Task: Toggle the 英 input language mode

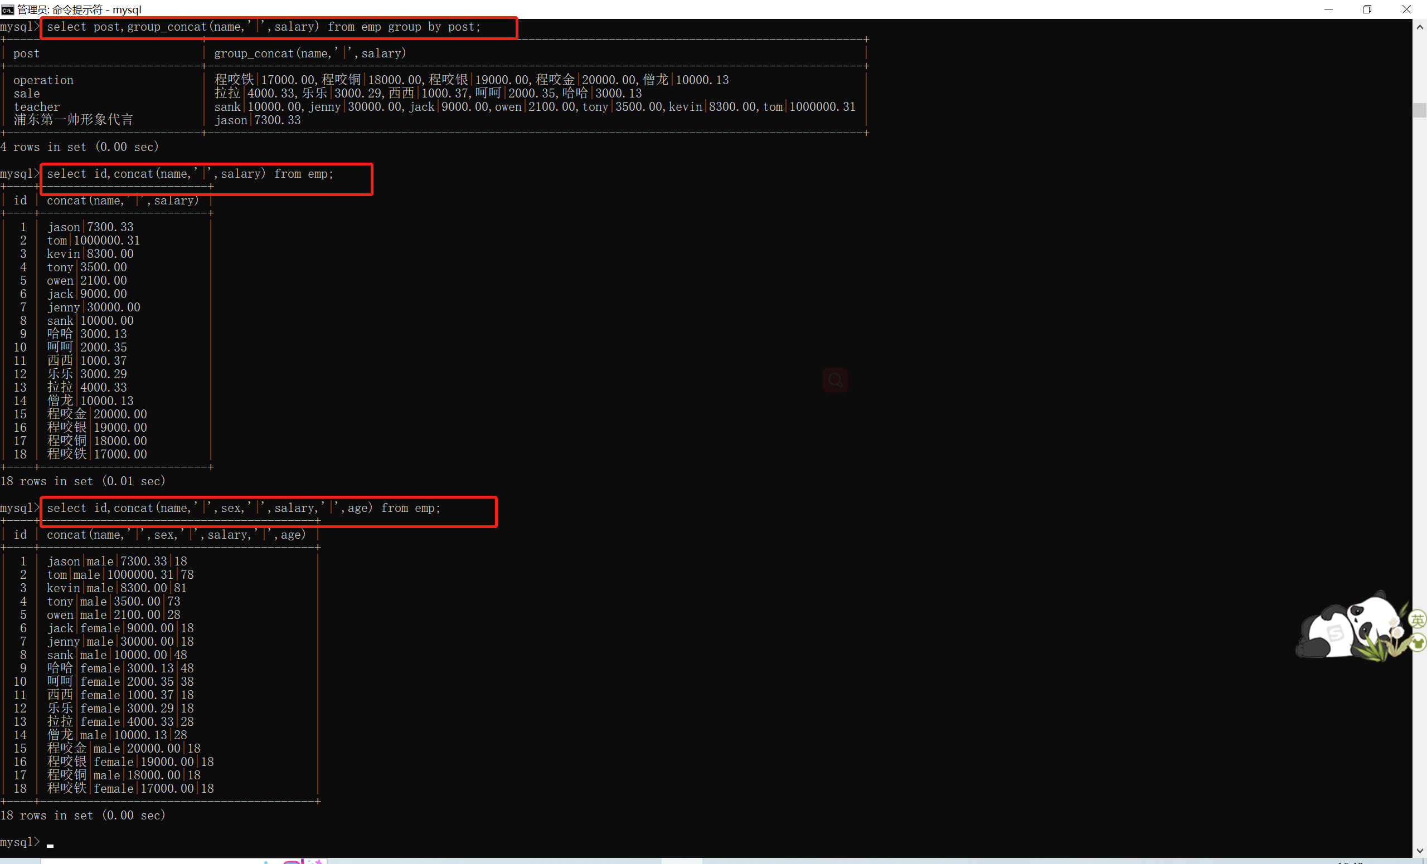Action: 1417,620
